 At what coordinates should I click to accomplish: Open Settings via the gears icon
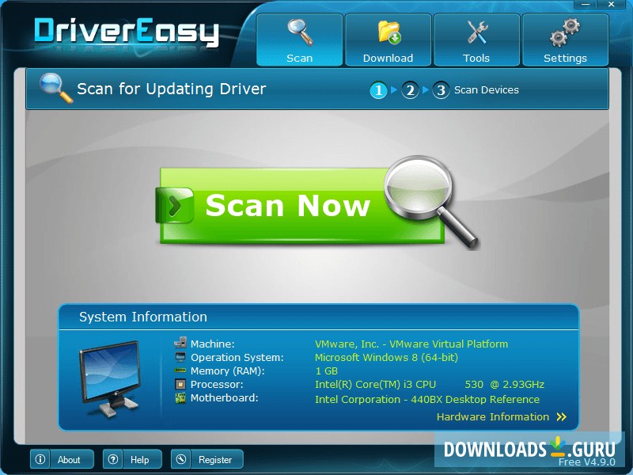point(565,30)
